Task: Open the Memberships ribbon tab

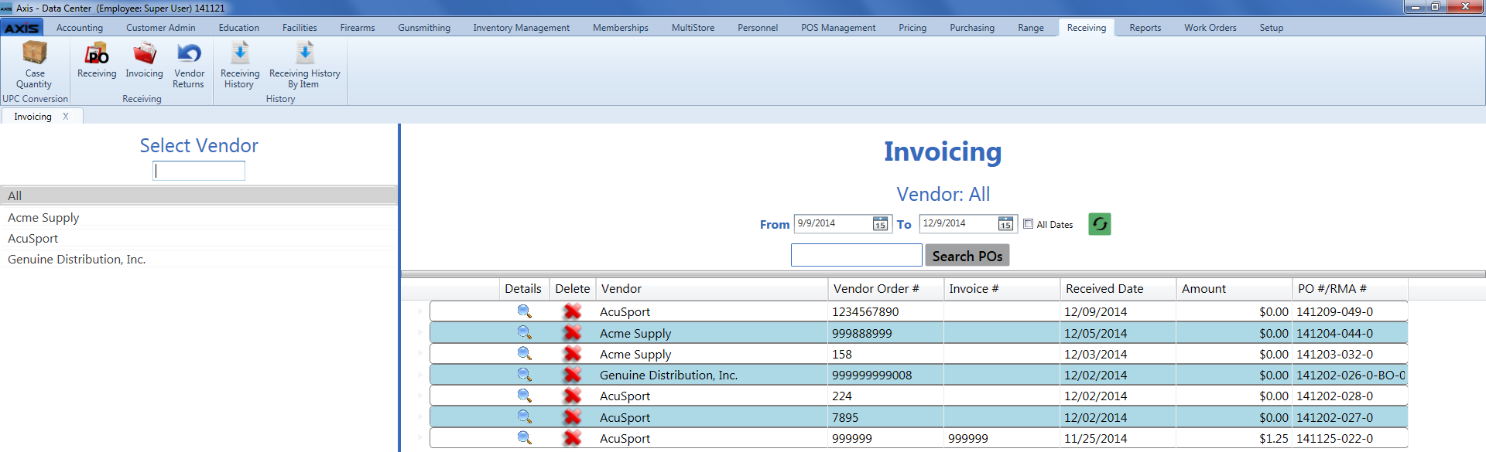Action: 621,28
